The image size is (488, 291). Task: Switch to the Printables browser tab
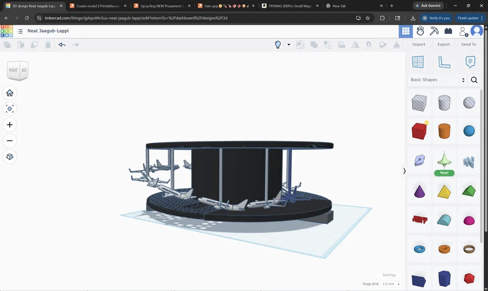(x=96, y=6)
